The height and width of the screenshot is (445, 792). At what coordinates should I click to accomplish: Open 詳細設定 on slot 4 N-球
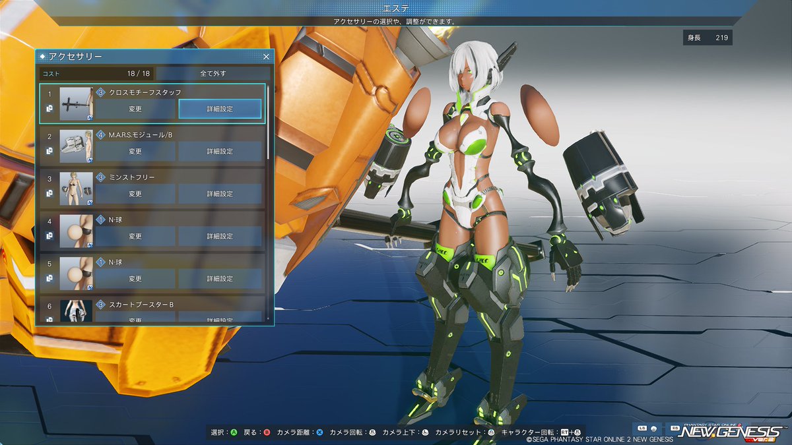coord(220,236)
